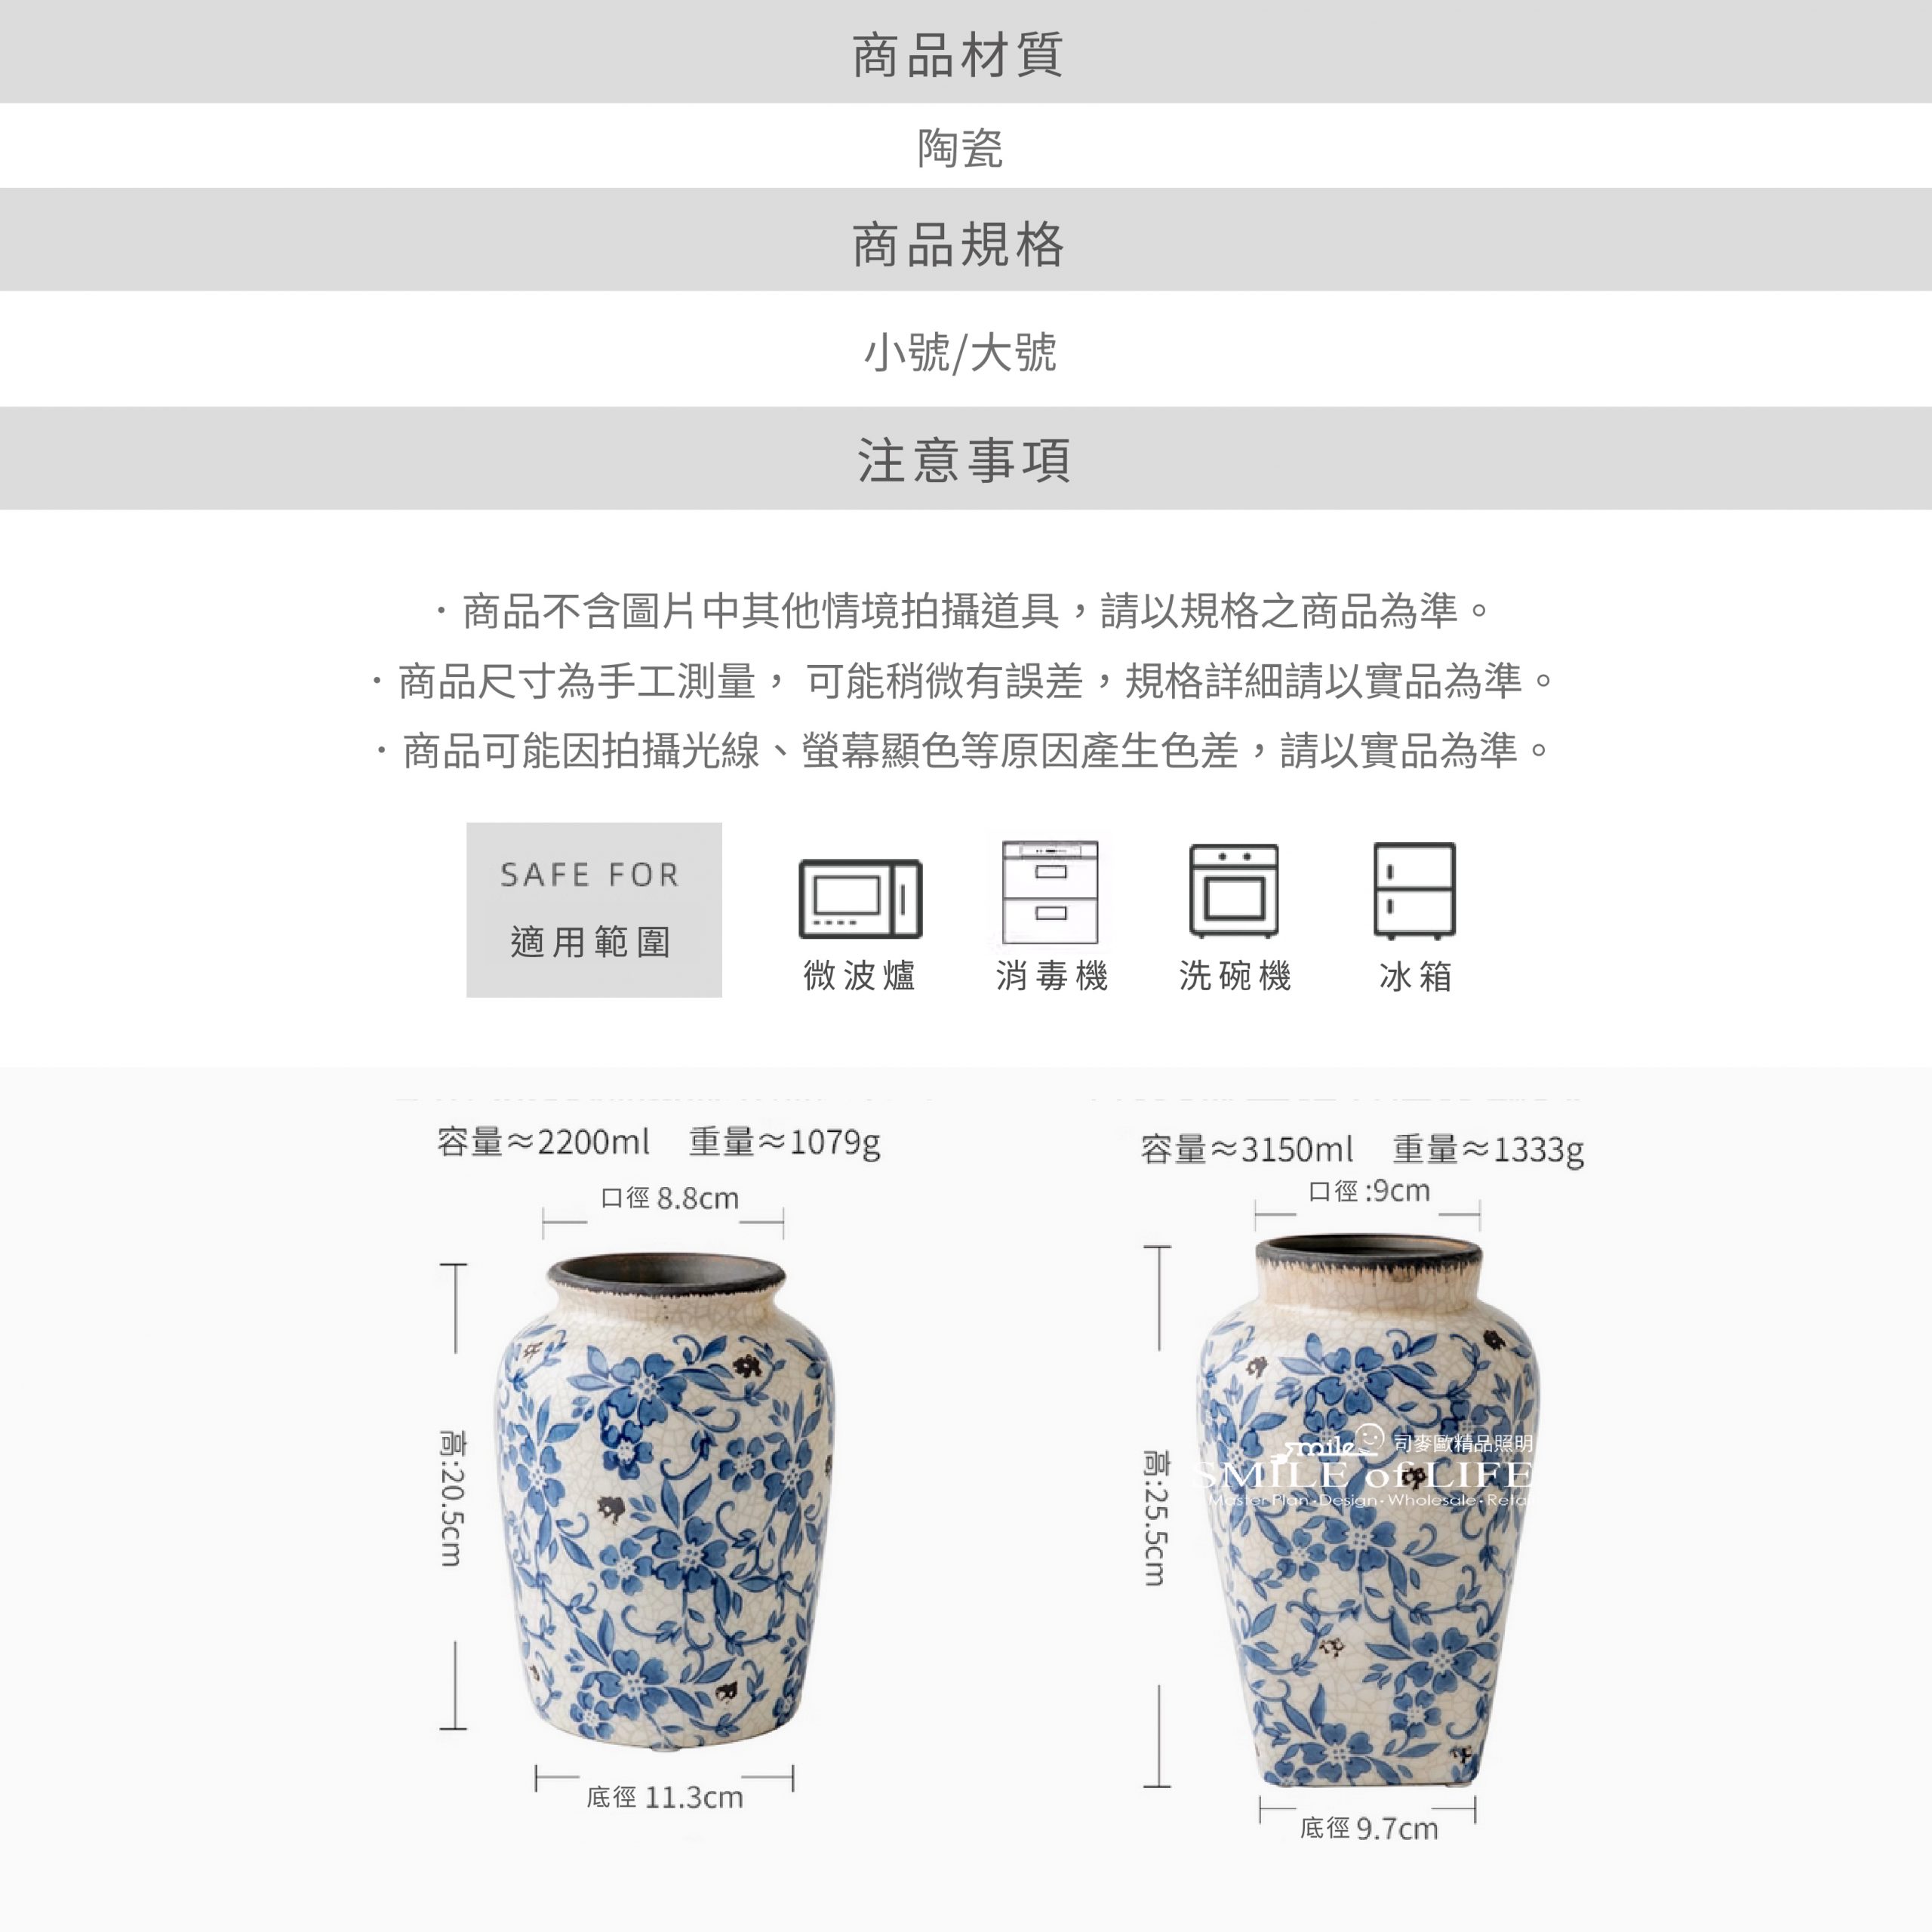Image resolution: width=1932 pixels, height=1932 pixels.
Task: Select the 微波爐 label
Action: click(x=860, y=975)
